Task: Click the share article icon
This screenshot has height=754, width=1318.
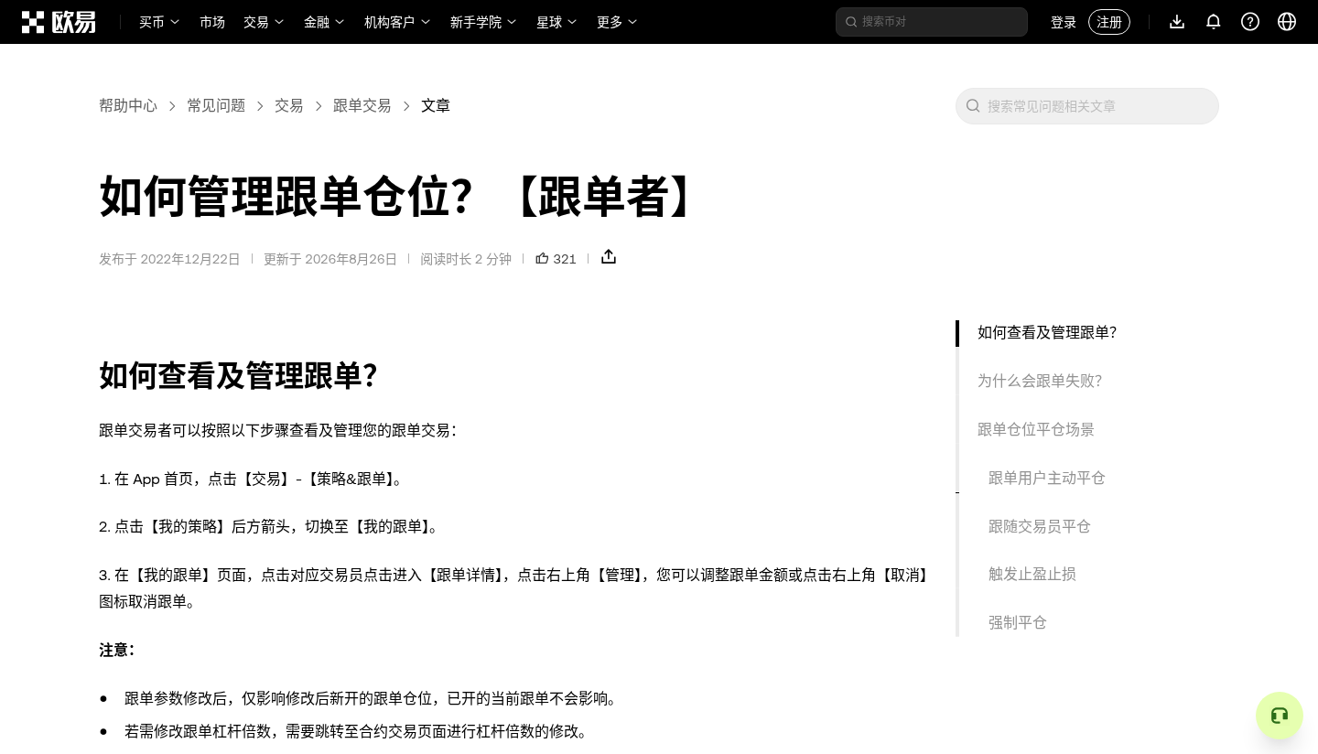Action: 609,257
